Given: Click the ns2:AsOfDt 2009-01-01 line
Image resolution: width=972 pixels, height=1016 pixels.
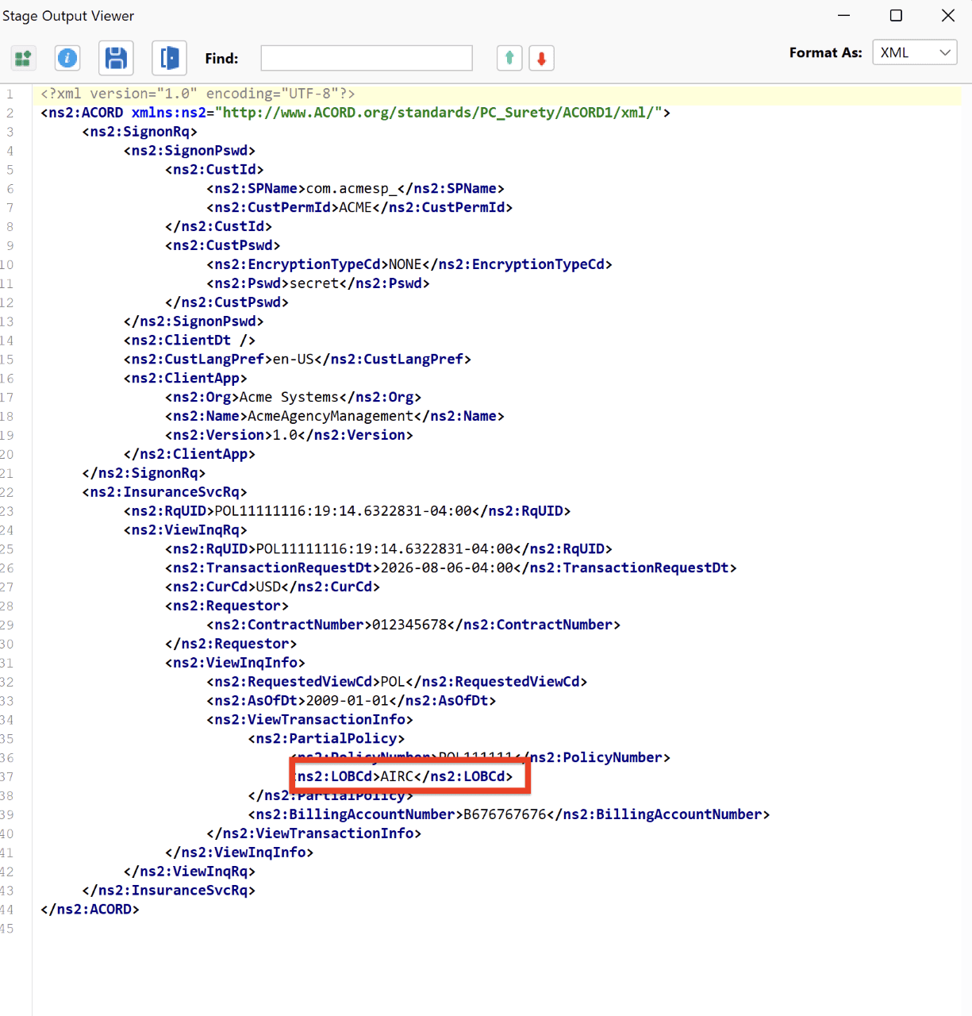Looking at the screenshot, I should click(x=352, y=701).
